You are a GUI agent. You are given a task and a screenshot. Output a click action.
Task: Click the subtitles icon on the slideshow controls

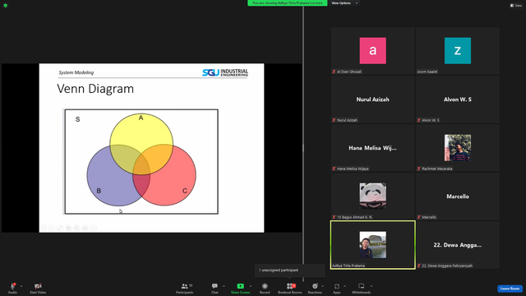click(85, 229)
